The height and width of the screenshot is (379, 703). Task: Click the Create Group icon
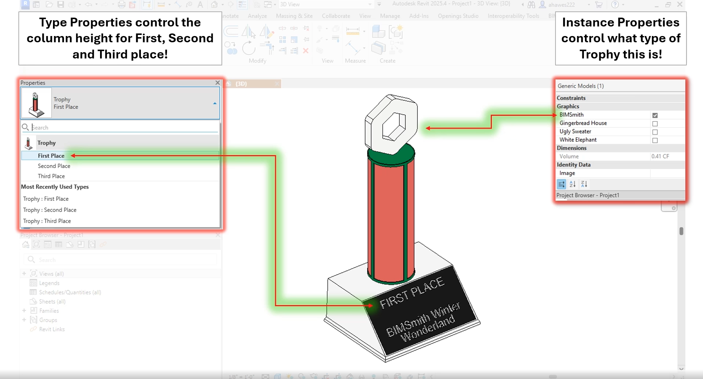tap(396, 32)
